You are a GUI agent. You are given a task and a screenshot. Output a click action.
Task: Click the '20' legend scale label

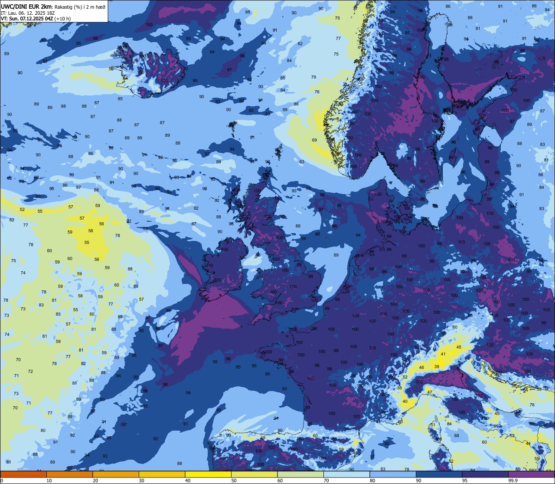click(x=95, y=481)
